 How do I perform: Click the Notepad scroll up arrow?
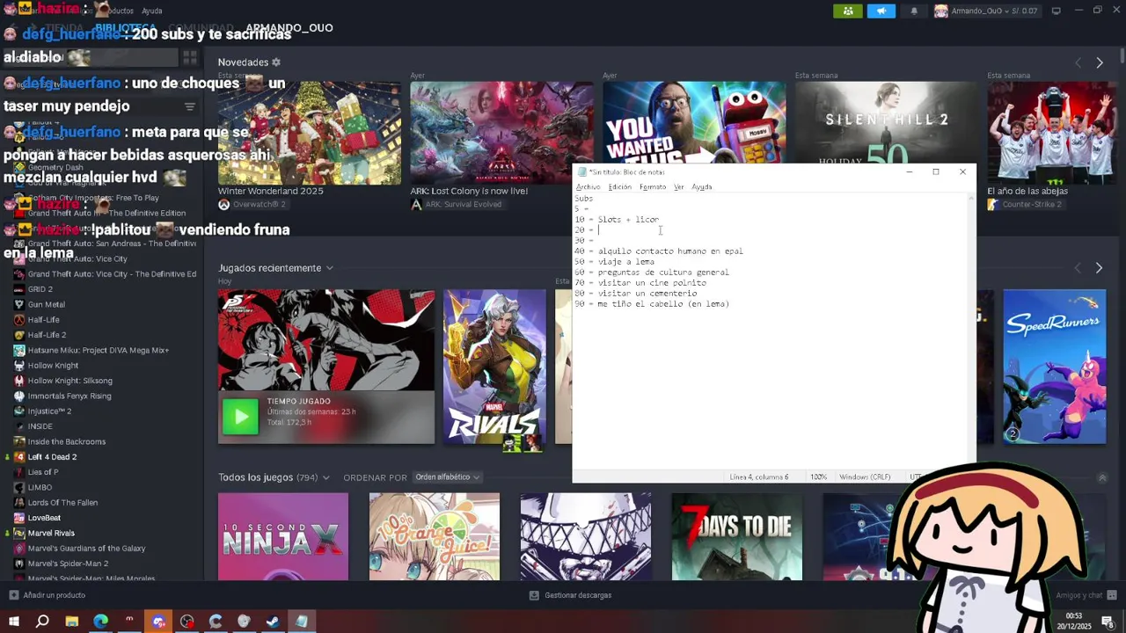[970, 199]
